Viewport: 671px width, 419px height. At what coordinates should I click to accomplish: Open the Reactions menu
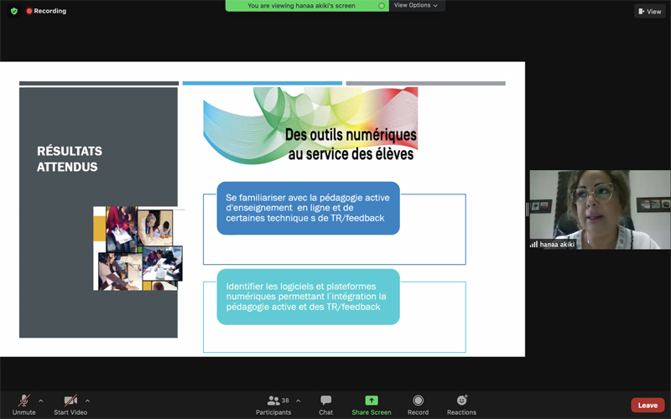click(x=461, y=401)
